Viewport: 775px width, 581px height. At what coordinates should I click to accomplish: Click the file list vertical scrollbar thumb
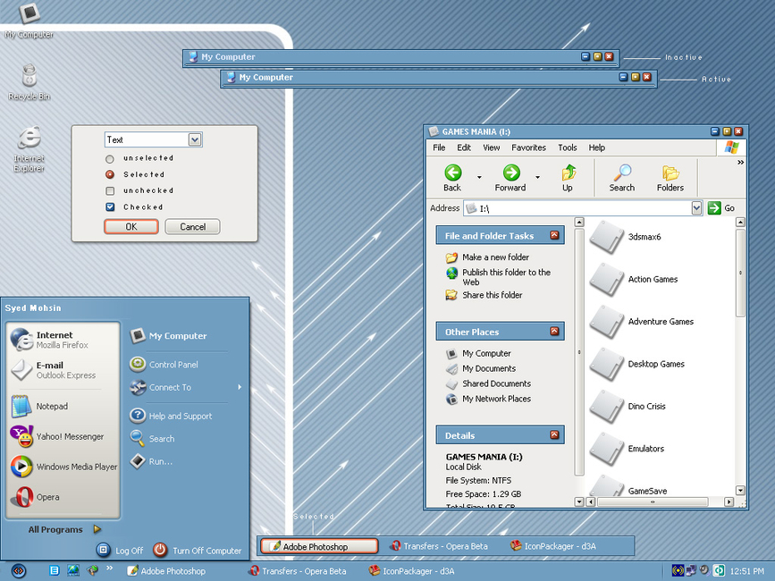pos(740,273)
